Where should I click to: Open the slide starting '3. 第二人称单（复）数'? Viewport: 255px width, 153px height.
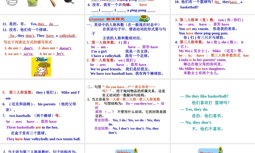pos(213,47)
